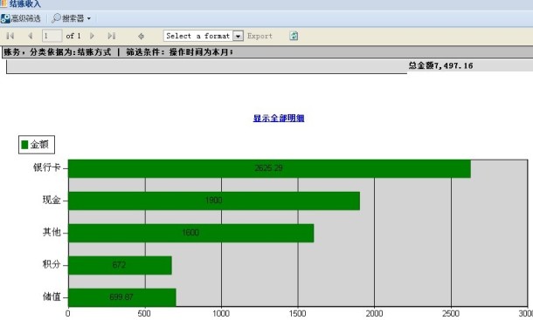Jump to the last report page

[x=112, y=36]
